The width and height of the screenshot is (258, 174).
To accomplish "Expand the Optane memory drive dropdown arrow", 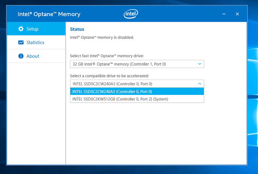I will [200, 64].
